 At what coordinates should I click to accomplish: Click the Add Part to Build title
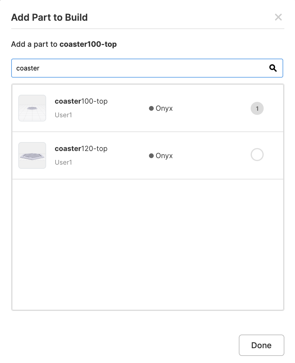coord(49,17)
